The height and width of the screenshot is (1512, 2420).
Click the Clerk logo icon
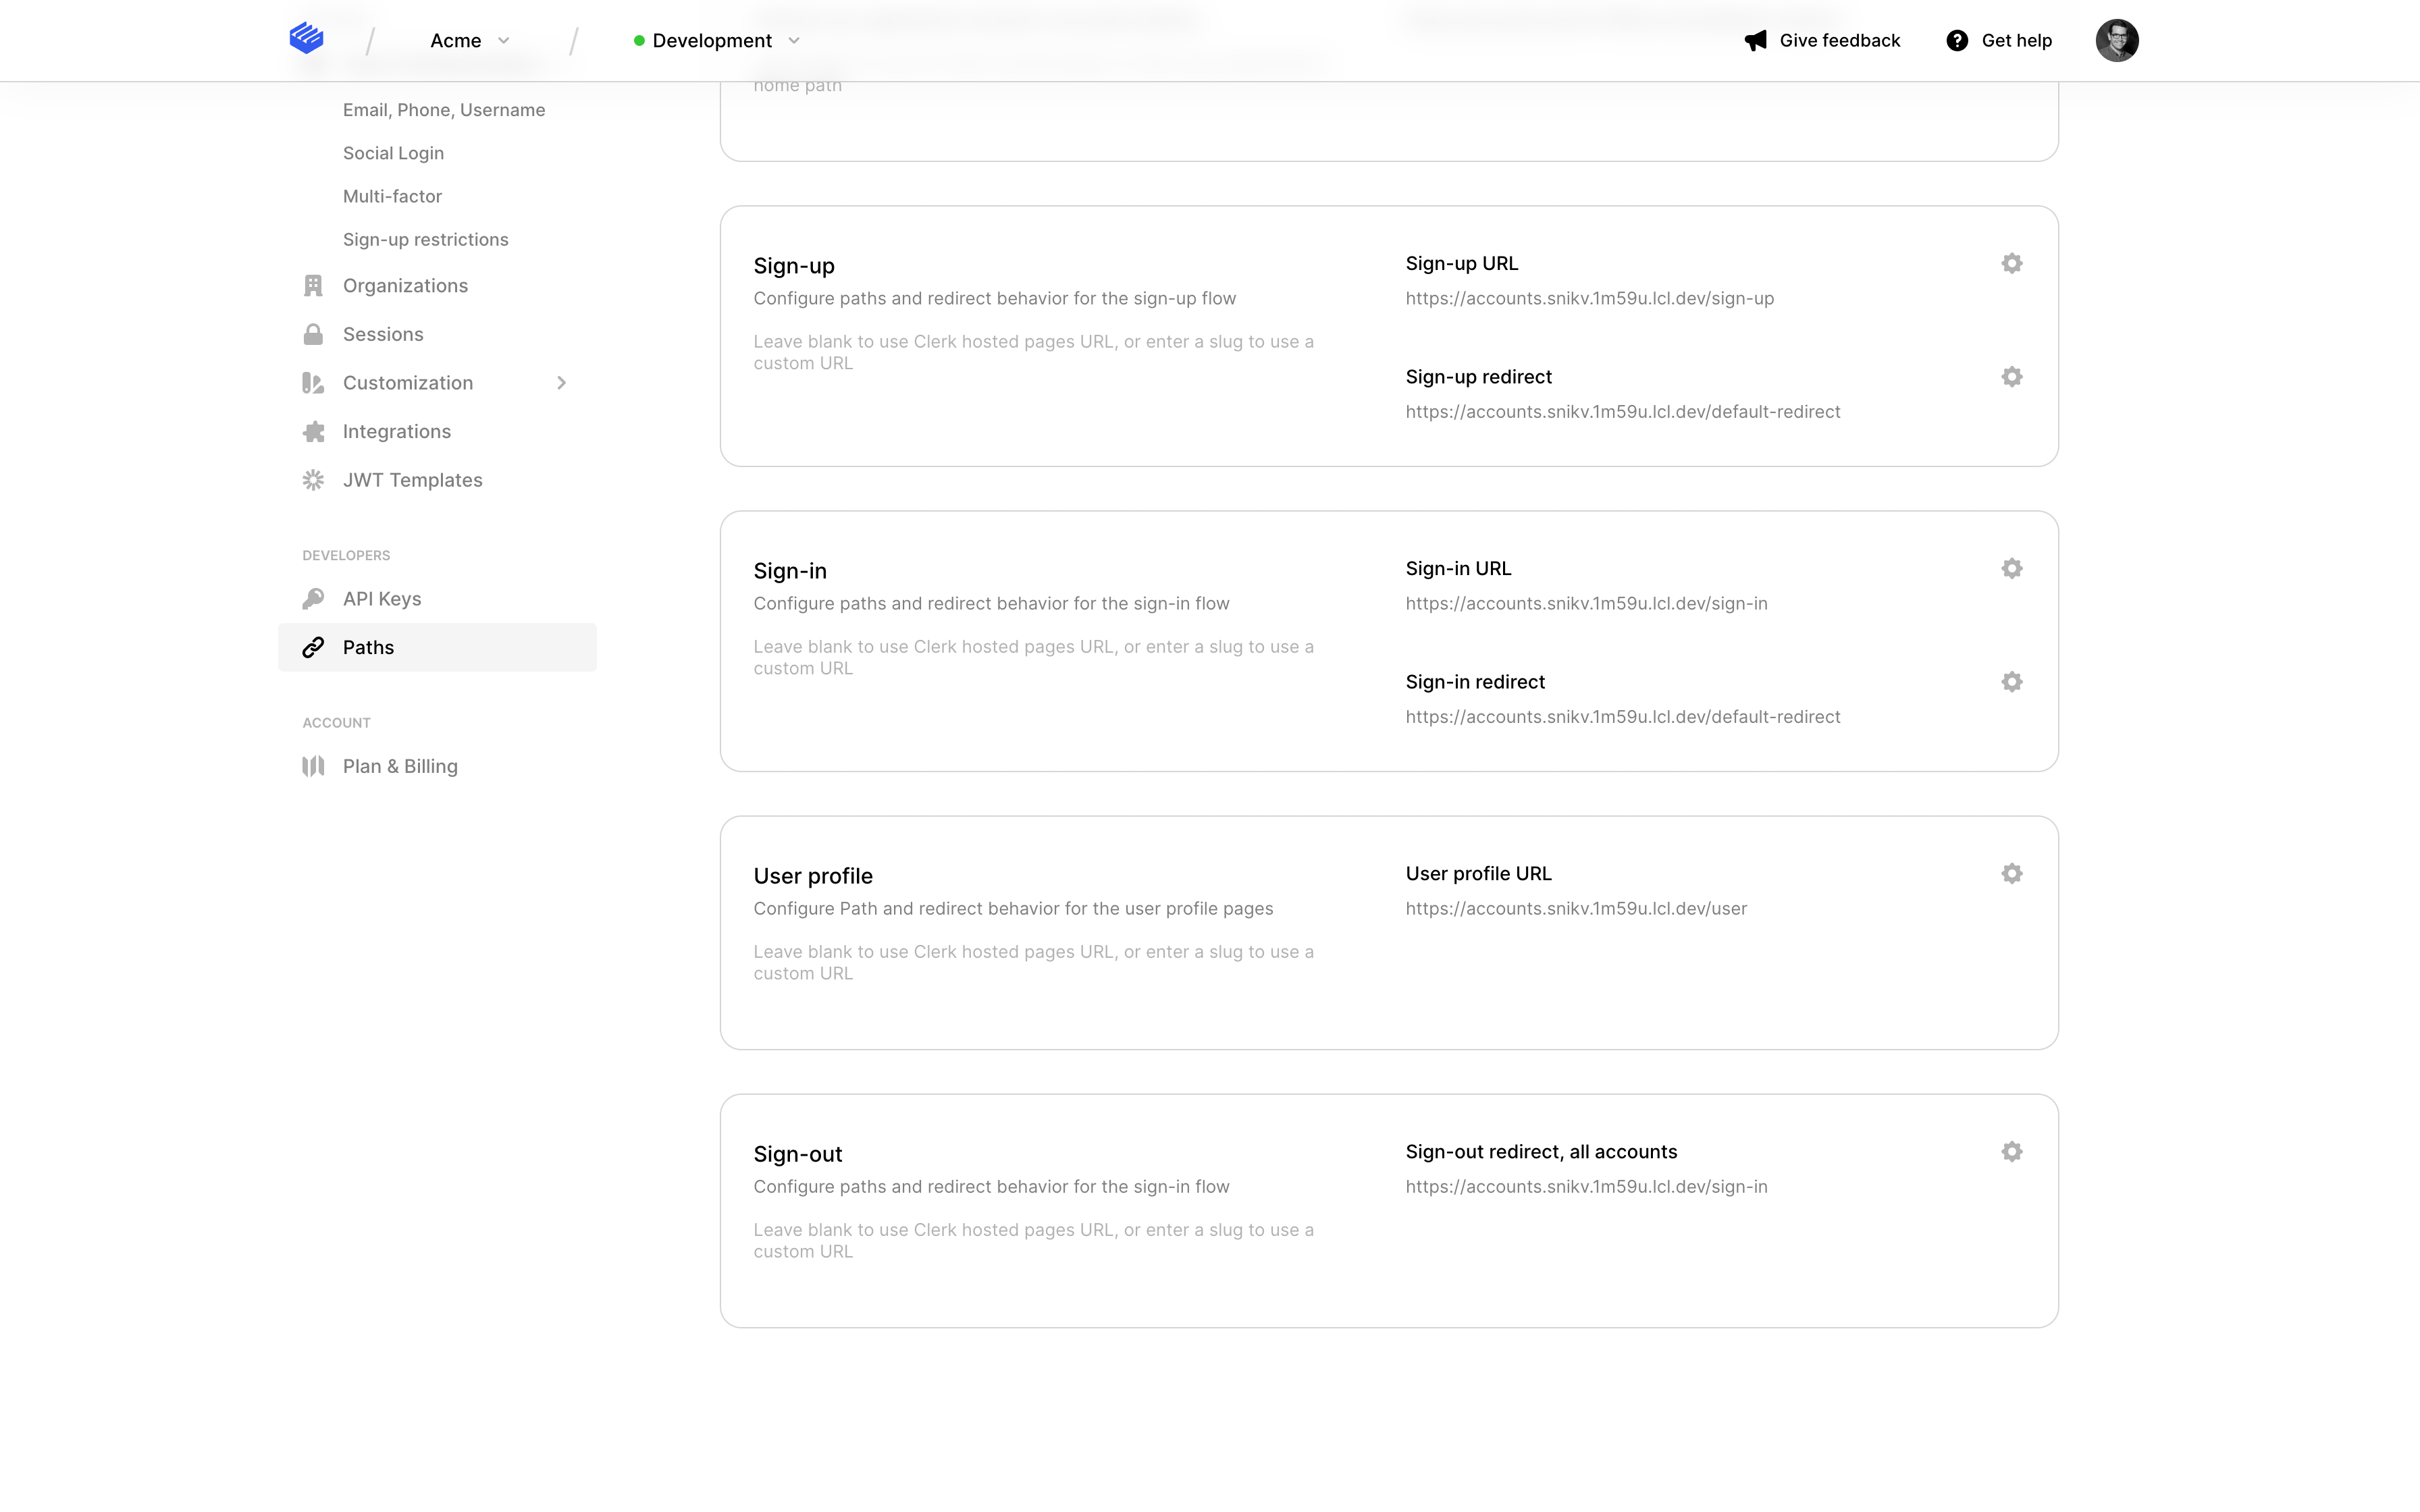pos(306,39)
